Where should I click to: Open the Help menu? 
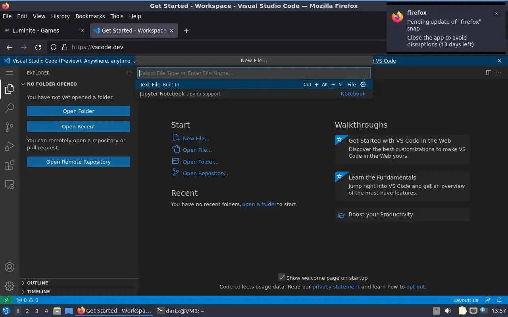pyautogui.click(x=135, y=16)
